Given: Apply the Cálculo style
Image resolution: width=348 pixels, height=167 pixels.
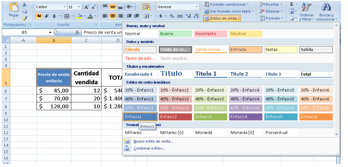Looking at the screenshot, I should coord(140,49).
